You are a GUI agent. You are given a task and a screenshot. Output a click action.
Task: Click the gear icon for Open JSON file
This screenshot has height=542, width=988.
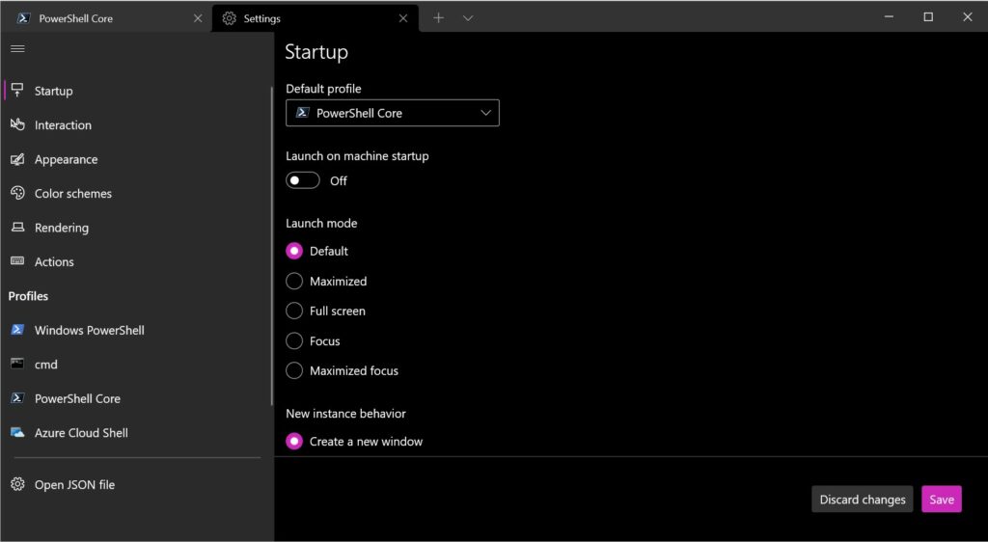pyautogui.click(x=17, y=484)
